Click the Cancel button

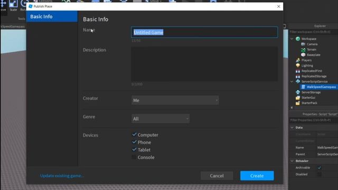(x=217, y=176)
